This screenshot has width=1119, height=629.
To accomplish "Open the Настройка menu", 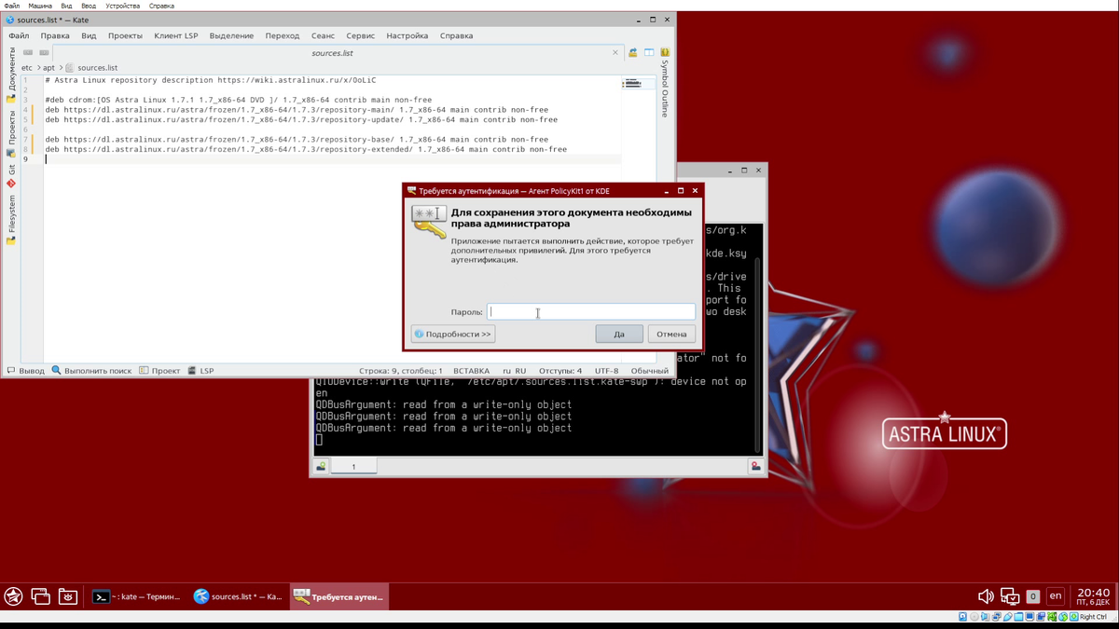I will 408,35.
